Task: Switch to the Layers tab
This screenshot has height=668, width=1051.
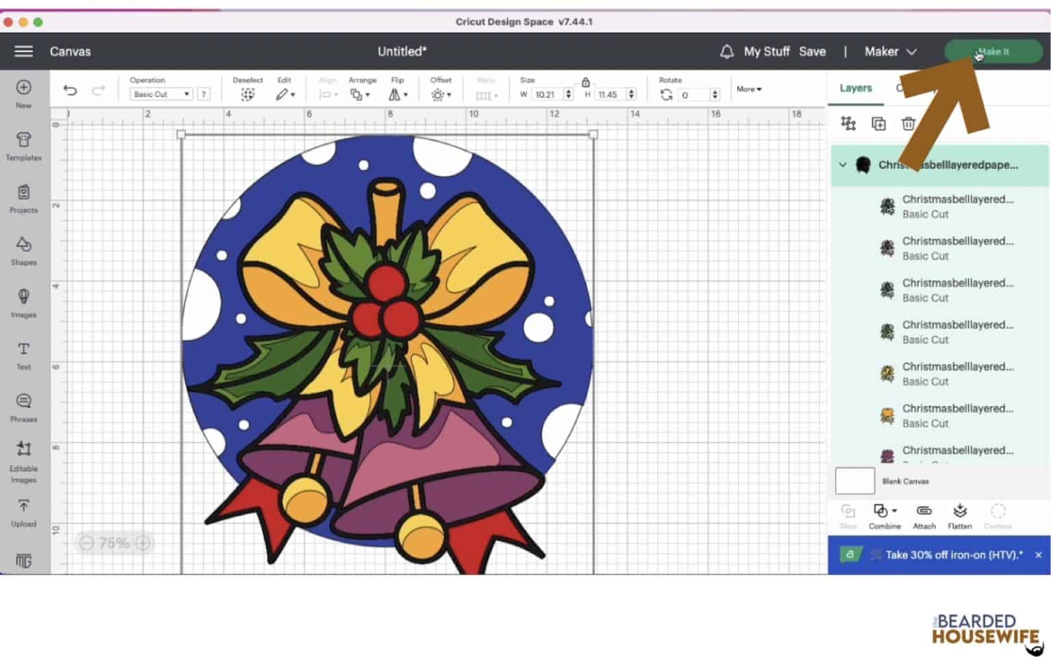Action: click(855, 88)
